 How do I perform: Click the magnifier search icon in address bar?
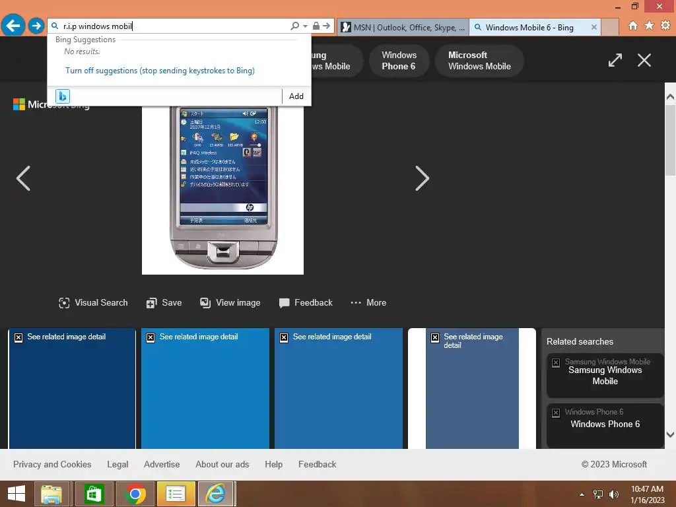tap(294, 26)
